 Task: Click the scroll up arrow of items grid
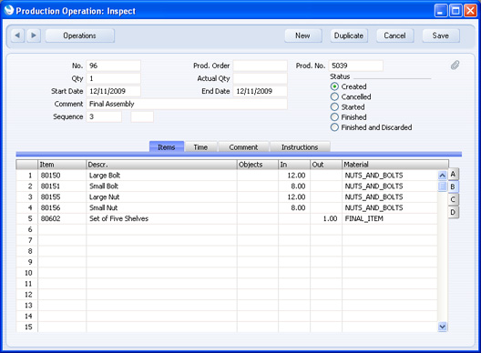pyautogui.click(x=442, y=176)
